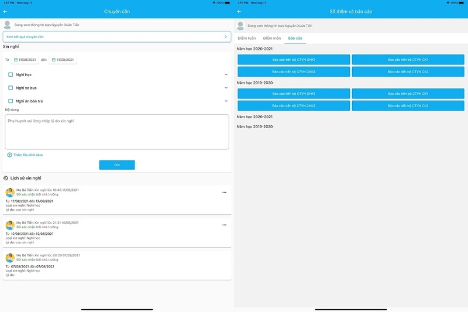
Task: Open 2020-2021 Báo cáo tiến bộ CTVN GHK1
Action: tap(294, 60)
